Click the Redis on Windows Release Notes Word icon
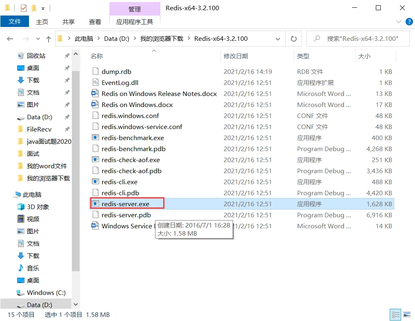415x321 pixels. 95,94
